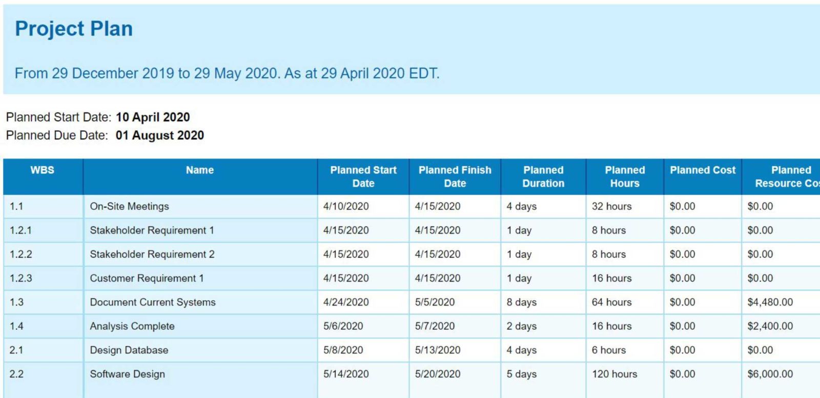Select the Planned Start Date header
This screenshot has width=820, height=398.
363,177
